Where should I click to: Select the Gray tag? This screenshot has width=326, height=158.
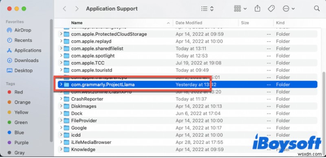click(16, 153)
